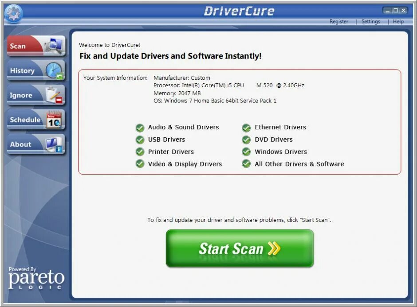
Task: Click the "Manufacturer: Custom" line
Action: (181, 78)
